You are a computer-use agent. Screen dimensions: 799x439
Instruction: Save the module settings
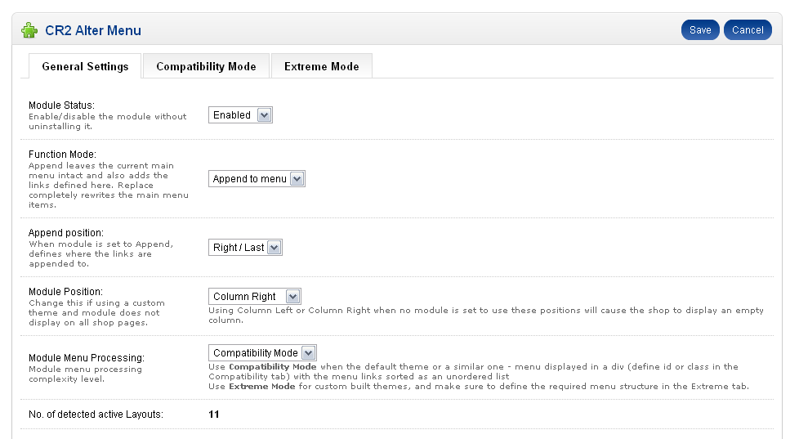coord(700,30)
